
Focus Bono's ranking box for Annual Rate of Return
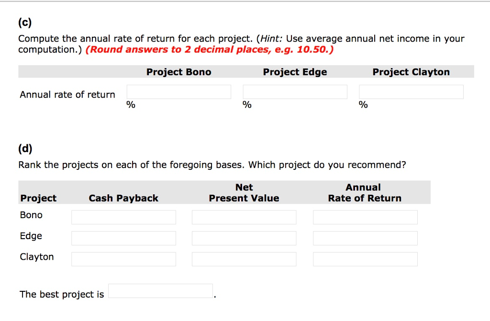[x=365, y=217]
